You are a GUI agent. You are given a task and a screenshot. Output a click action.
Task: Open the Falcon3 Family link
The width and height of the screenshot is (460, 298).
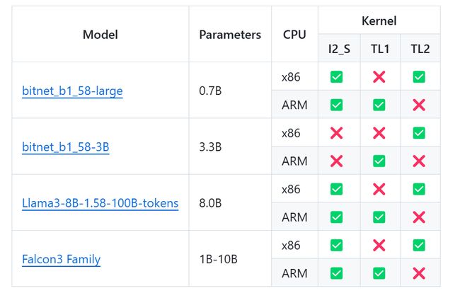point(61,259)
